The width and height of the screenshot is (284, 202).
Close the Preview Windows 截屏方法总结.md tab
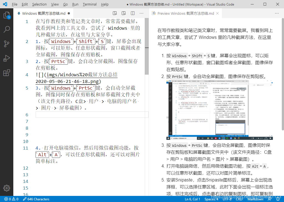coord(217,13)
